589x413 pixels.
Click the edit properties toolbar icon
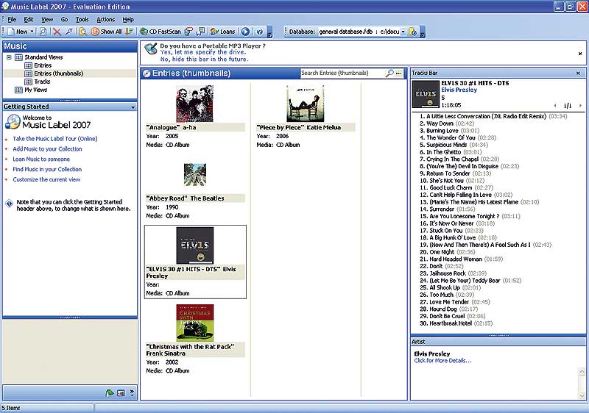pos(68,32)
